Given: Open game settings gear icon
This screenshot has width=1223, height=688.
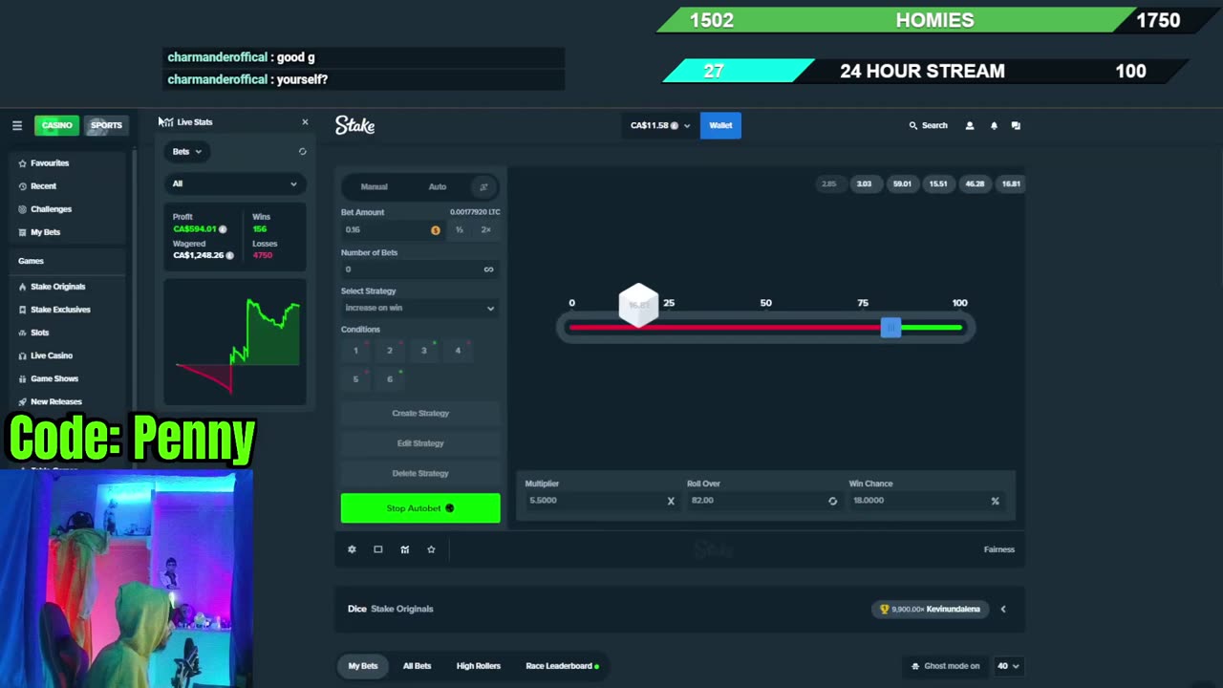Looking at the screenshot, I should pyautogui.click(x=352, y=549).
